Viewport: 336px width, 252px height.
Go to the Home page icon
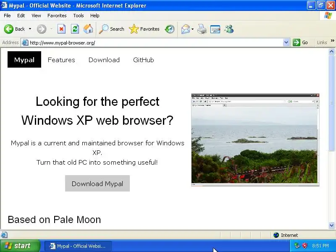point(88,29)
